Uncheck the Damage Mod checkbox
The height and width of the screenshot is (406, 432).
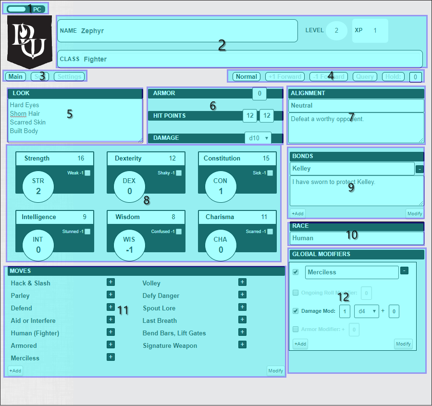coord(296,311)
